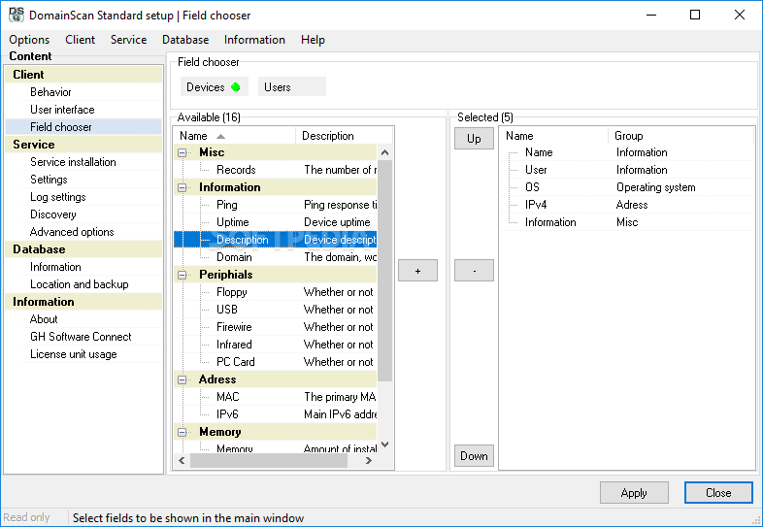Switch to the Users tab

292,87
